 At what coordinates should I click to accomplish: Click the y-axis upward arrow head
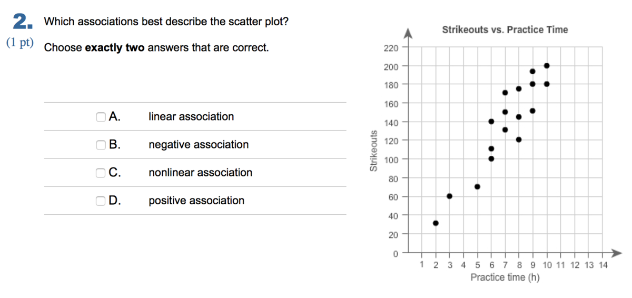[407, 33]
